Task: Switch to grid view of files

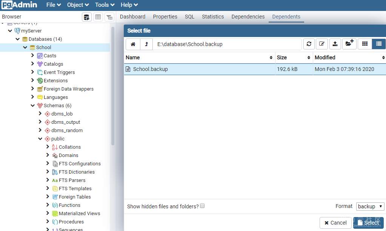Action: coord(365,44)
